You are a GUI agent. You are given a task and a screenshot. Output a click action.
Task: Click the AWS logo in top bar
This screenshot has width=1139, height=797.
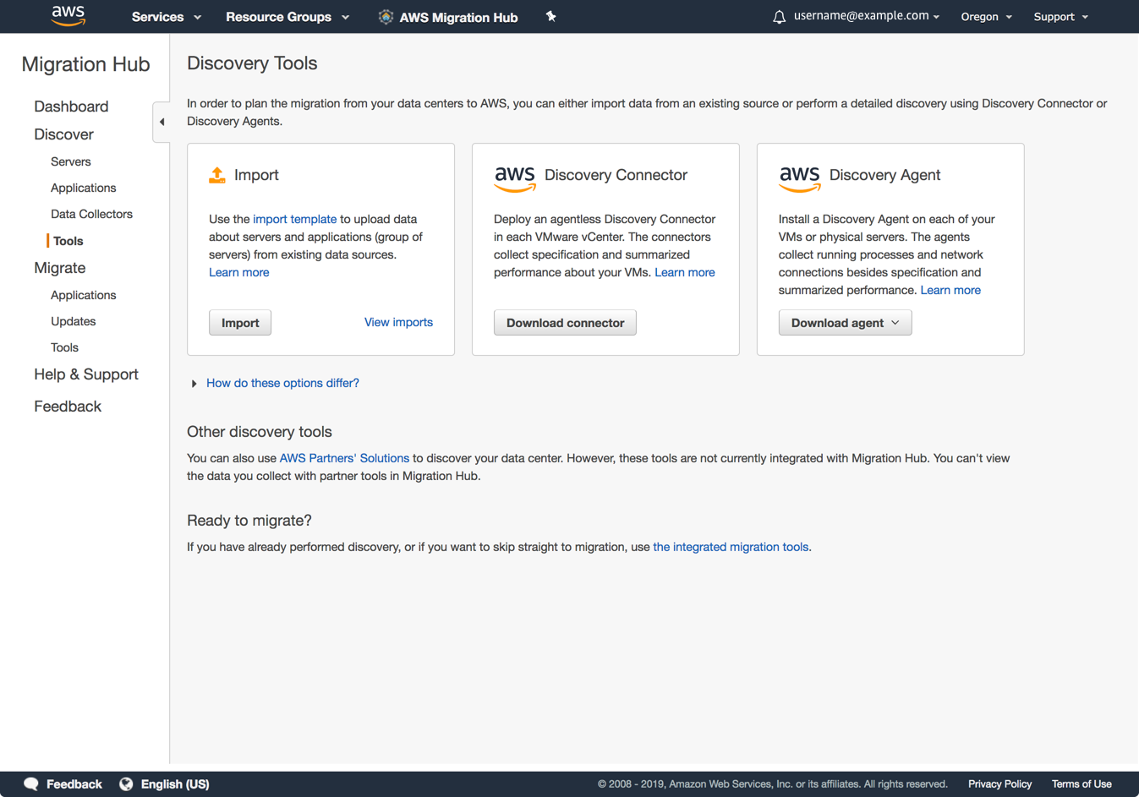pyautogui.click(x=68, y=16)
